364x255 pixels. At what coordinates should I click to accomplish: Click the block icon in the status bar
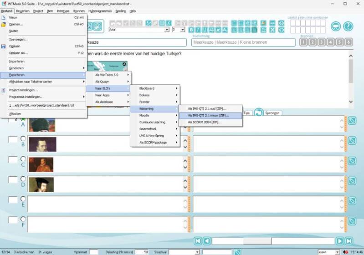[237, 252]
